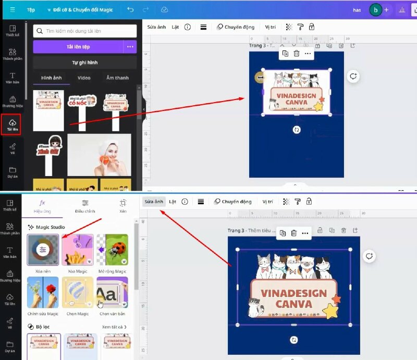The height and width of the screenshot is (360, 417).
Task: Click the Xóa nền background remover tile
Action: tap(43, 250)
